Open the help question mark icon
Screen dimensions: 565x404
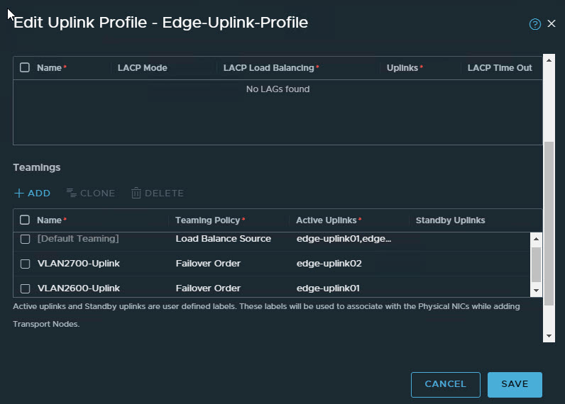535,24
